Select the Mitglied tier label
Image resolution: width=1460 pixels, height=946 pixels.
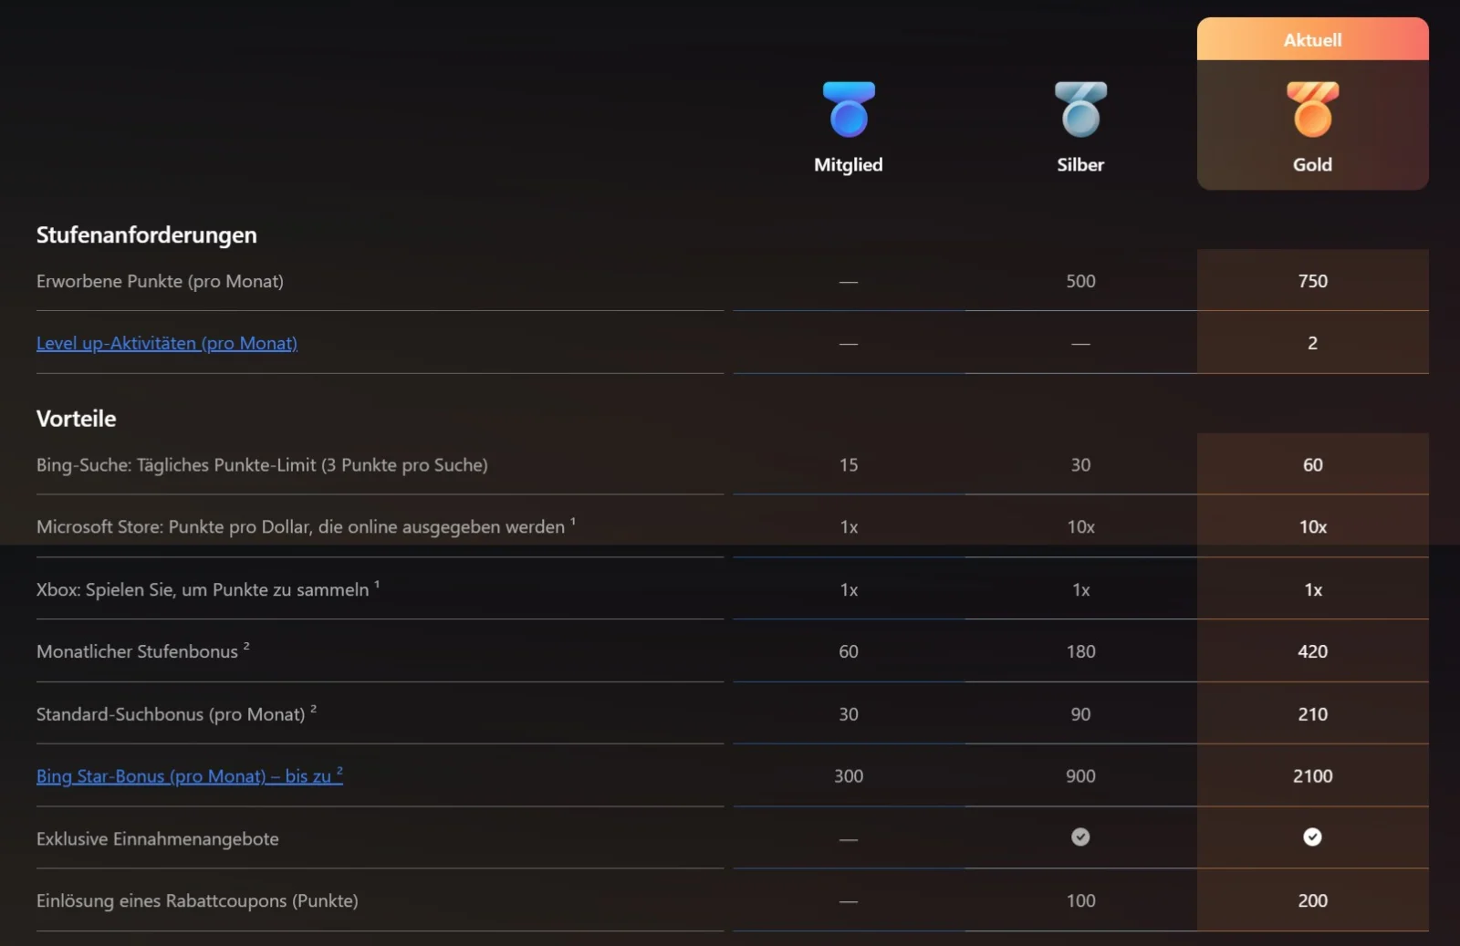[x=849, y=164]
